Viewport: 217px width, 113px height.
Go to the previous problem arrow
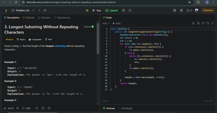click(33, 10)
